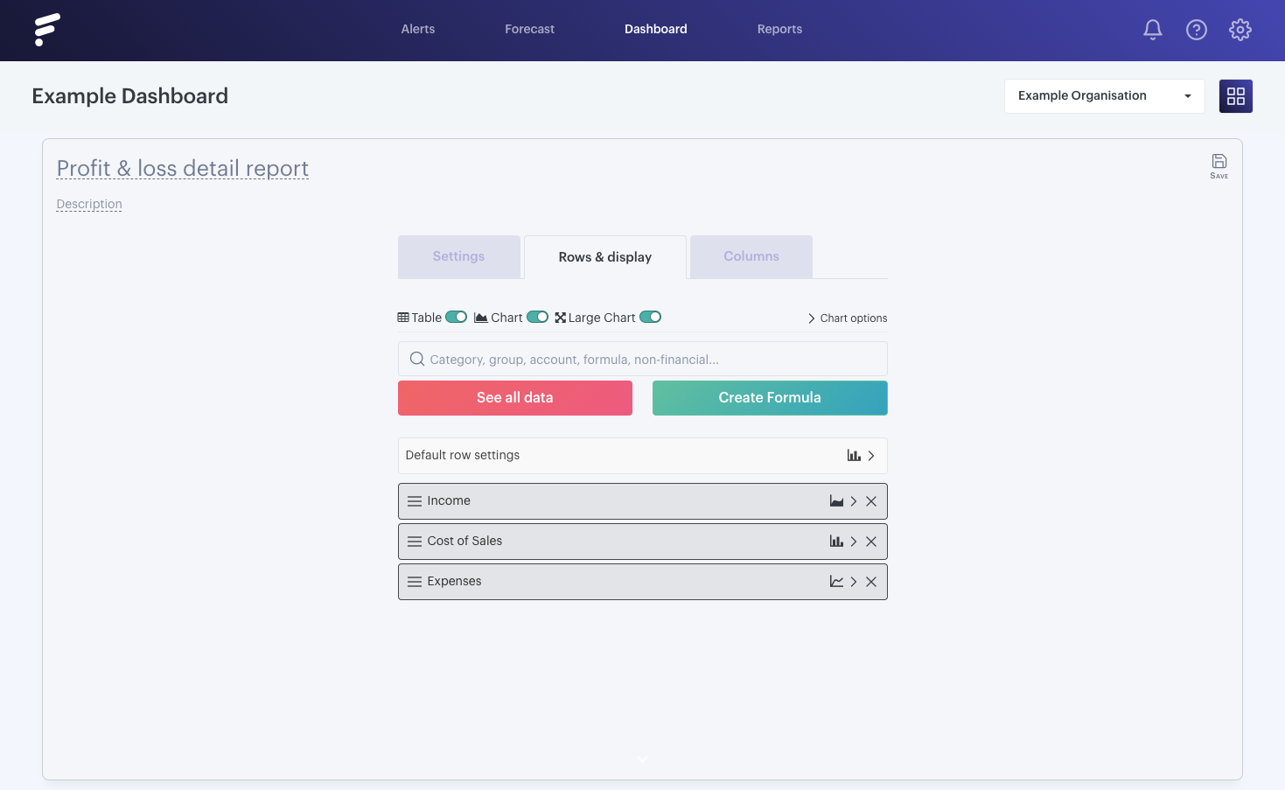Save the report with Save icon
The width and height of the screenshot is (1285, 790).
point(1219,165)
